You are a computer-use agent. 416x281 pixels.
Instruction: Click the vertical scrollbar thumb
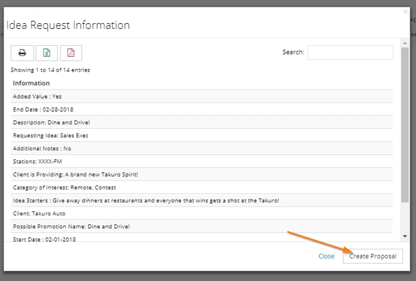(x=405, y=125)
